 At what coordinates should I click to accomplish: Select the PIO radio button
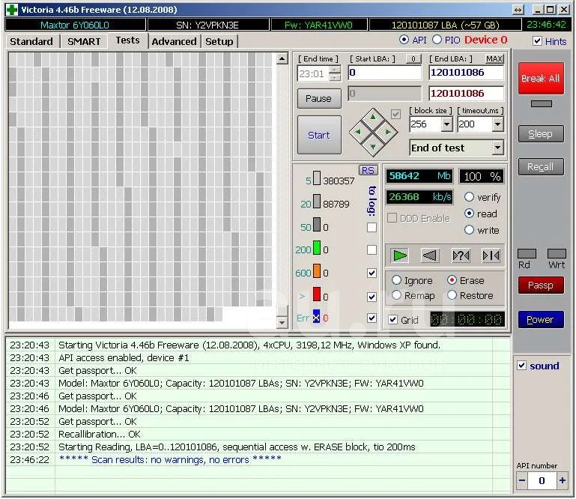pos(437,40)
